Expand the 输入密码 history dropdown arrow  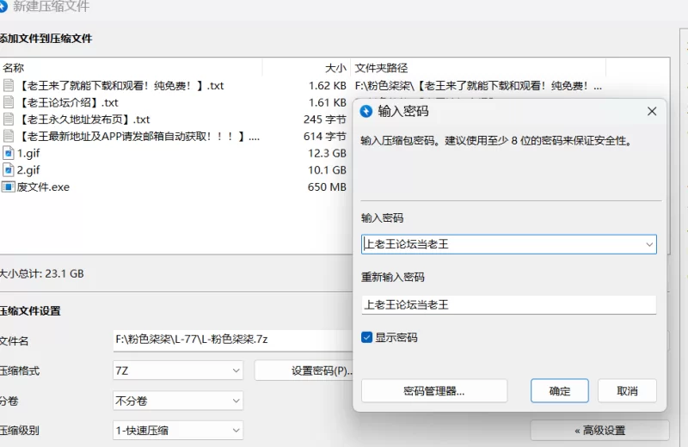pos(648,244)
